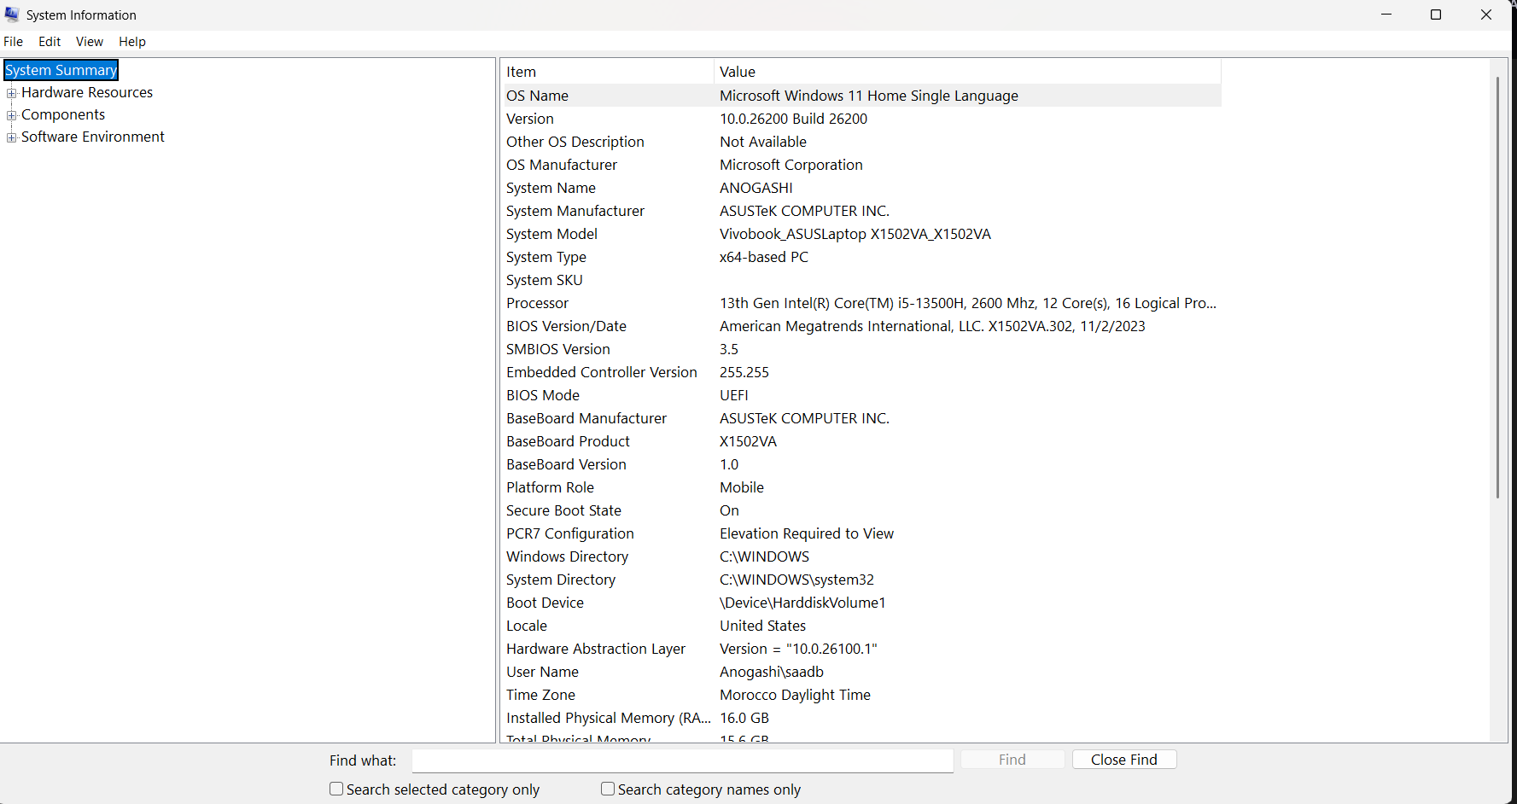
Task: Select the System SKU item
Action: 545,280
